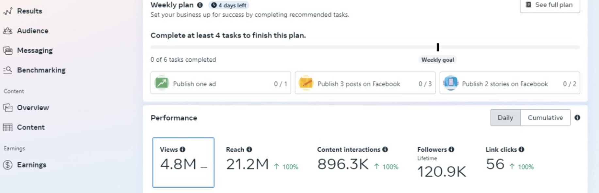Select the Benchmarking magnifier icon
This screenshot has width=599, height=193.
[x=8, y=70]
